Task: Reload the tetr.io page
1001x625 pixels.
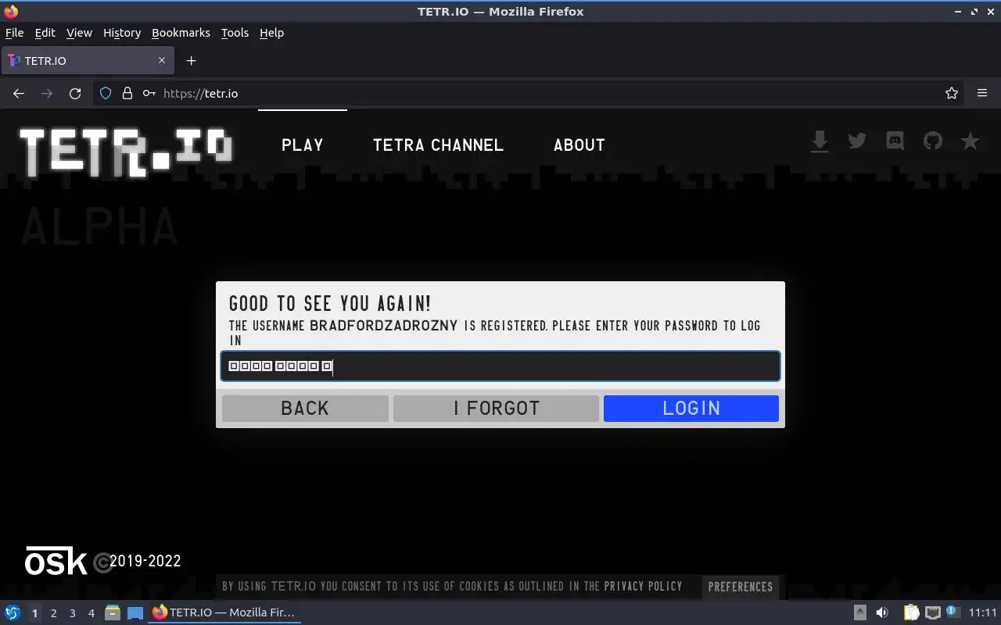Action: click(x=75, y=93)
